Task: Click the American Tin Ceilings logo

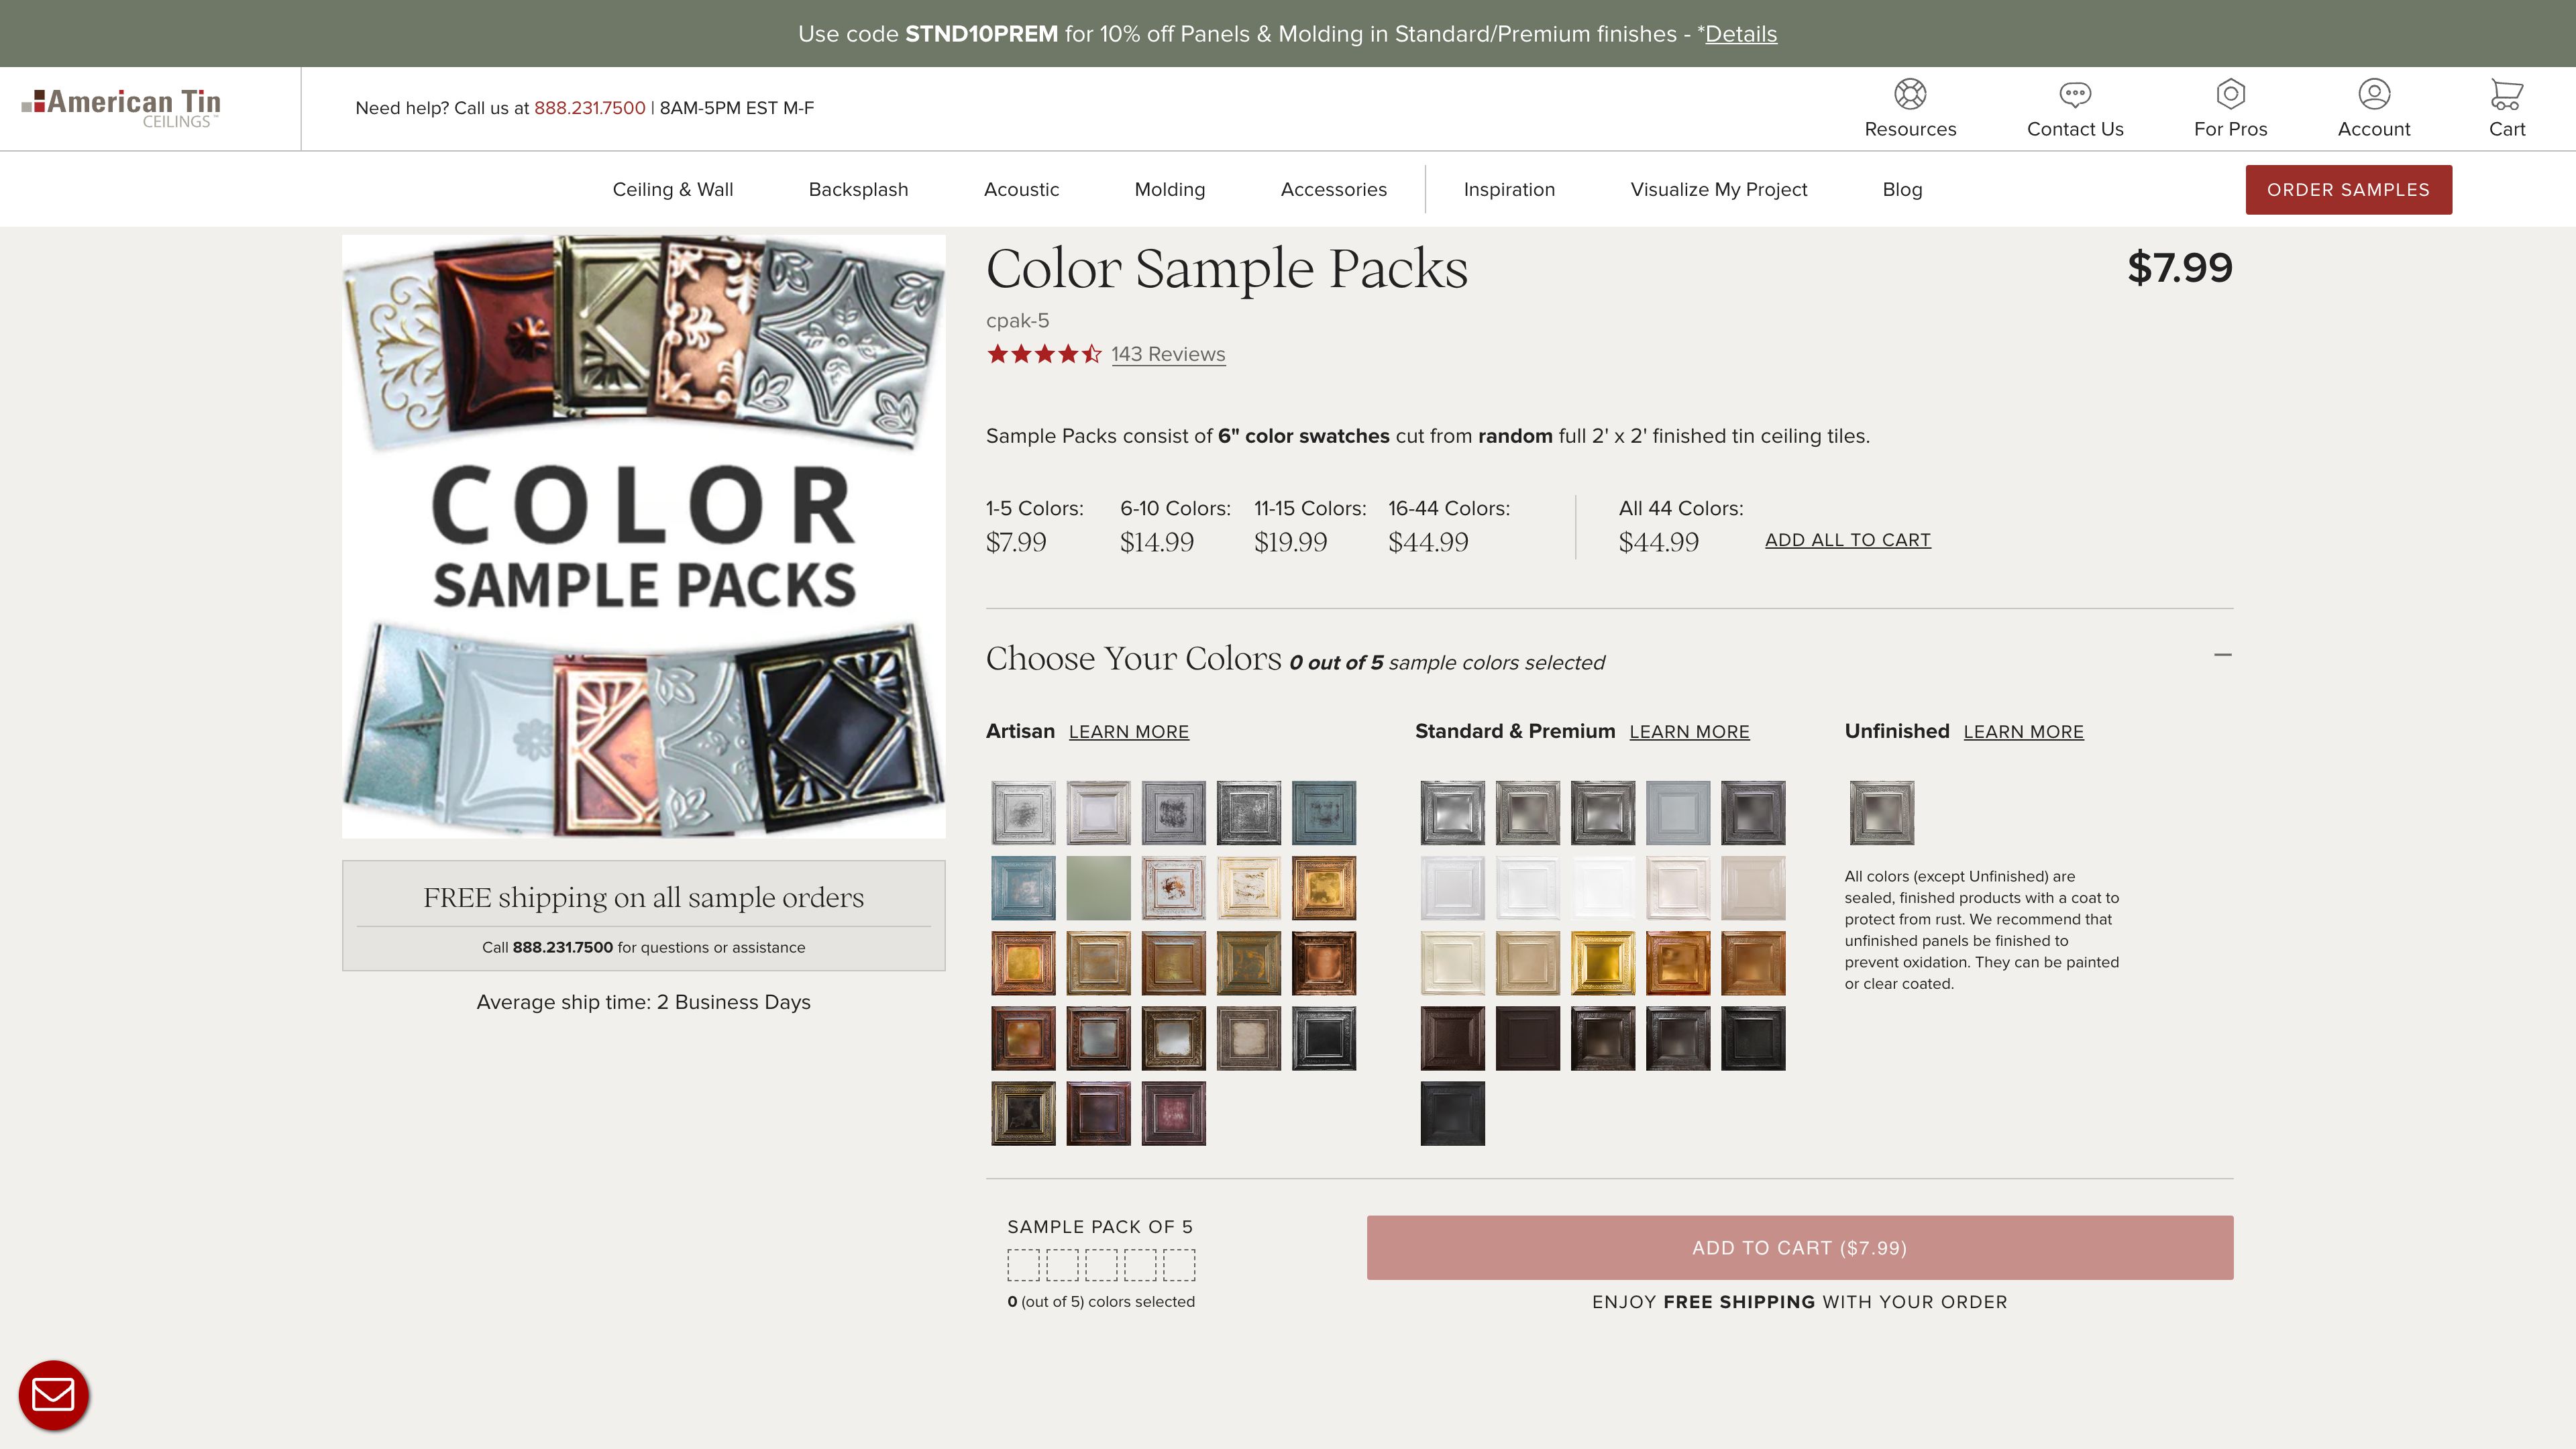Action: (x=120, y=107)
